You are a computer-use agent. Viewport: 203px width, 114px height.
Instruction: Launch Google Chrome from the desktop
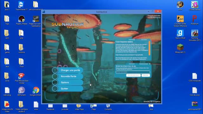tap(36, 90)
